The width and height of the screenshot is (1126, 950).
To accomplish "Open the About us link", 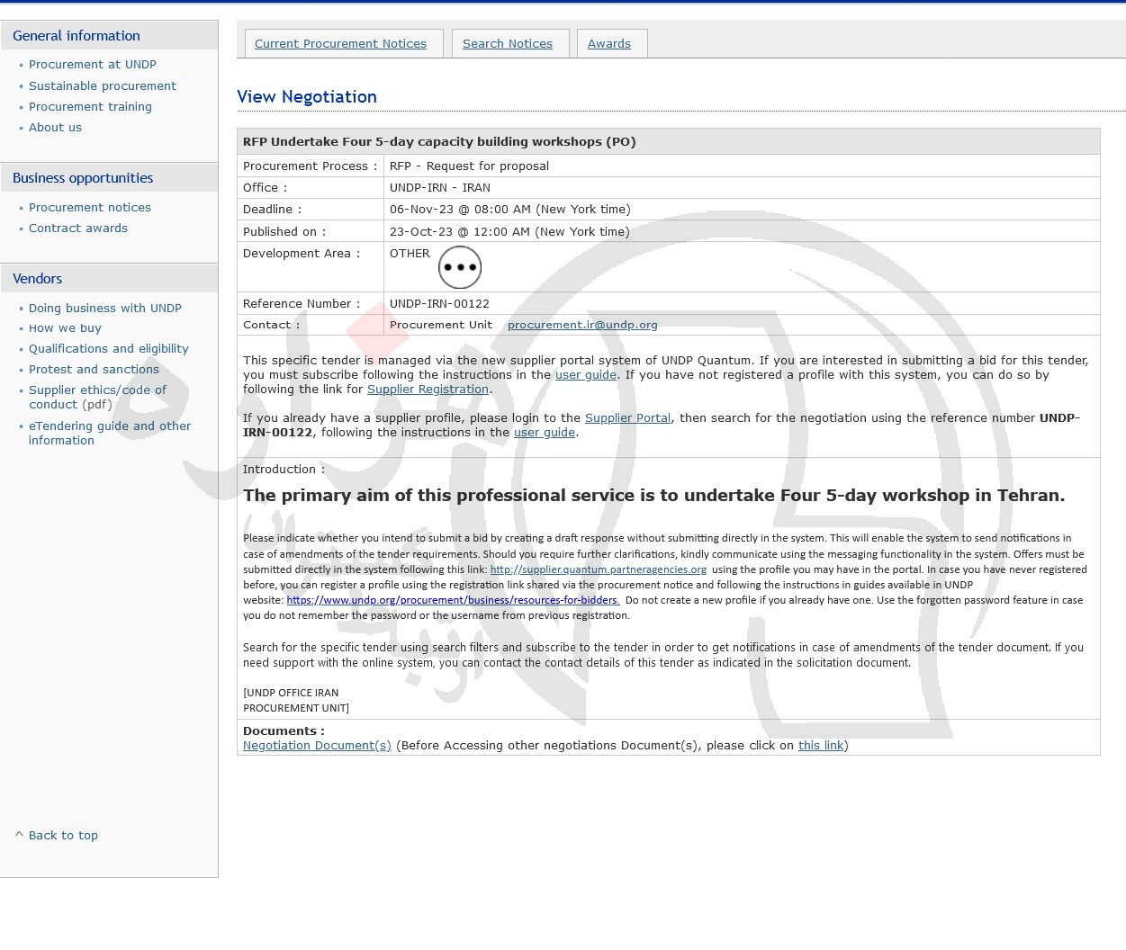I will tap(55, 128).
